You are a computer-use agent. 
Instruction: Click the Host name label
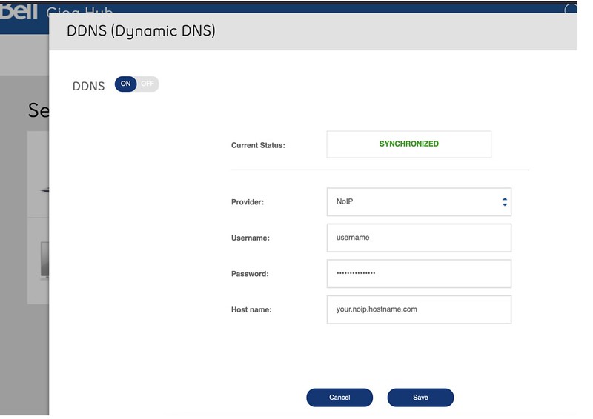[x=251, y=309]
